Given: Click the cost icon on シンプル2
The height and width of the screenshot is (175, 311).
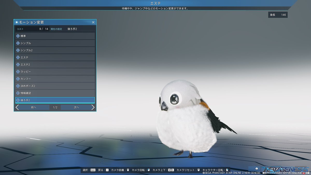Looking at the screenshot, I should (x=18, y=50).
